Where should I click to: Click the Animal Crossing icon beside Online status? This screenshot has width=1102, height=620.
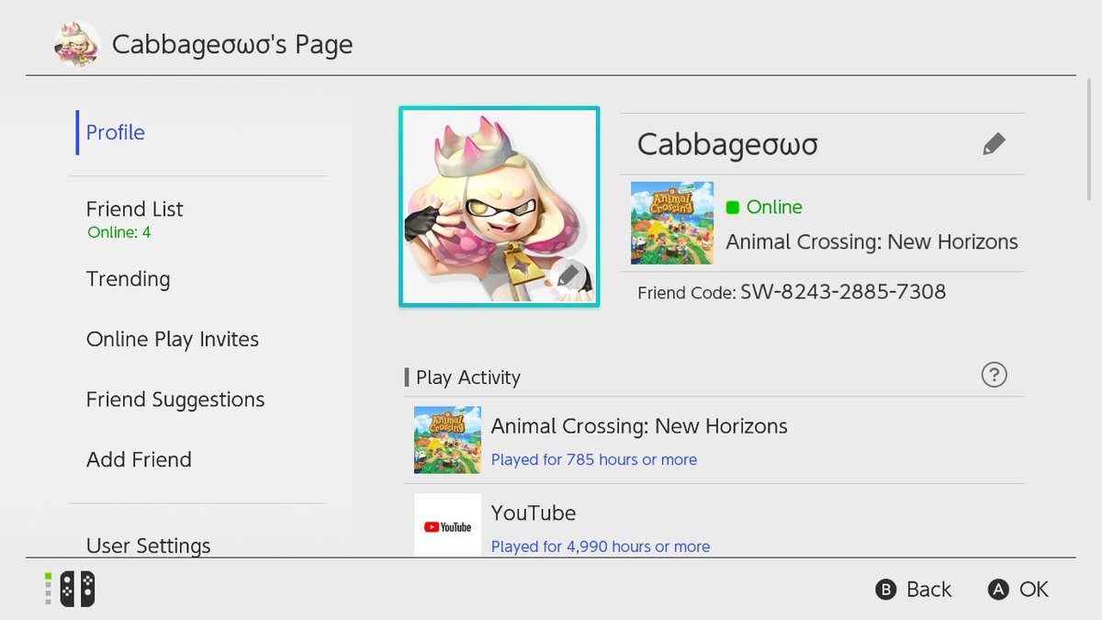[x=672, y=223]
